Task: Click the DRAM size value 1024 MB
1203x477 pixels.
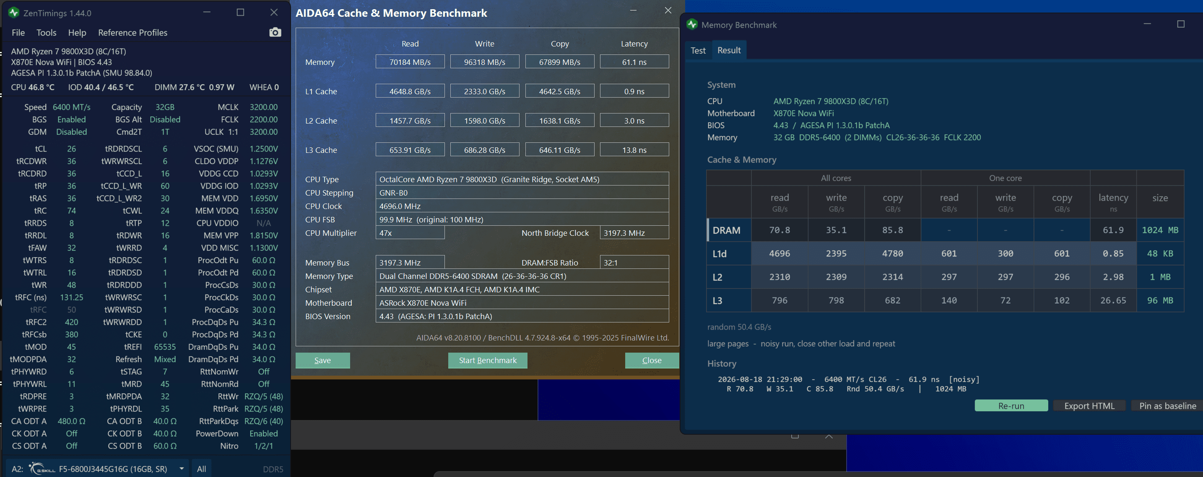Action: tap(1160, 230)
